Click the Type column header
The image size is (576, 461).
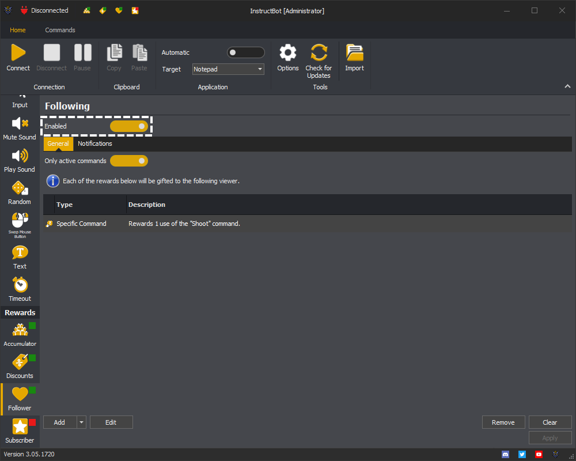tap(90, 205)
